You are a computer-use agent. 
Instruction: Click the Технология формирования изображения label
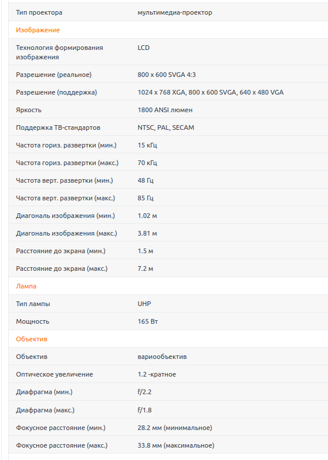[x=59, y=52]
